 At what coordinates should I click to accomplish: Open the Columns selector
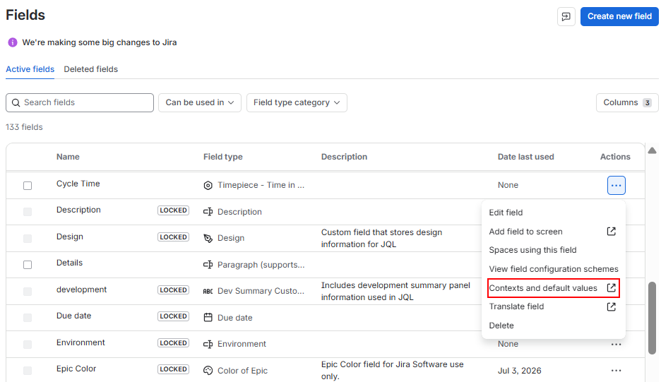tap(627, 103)
